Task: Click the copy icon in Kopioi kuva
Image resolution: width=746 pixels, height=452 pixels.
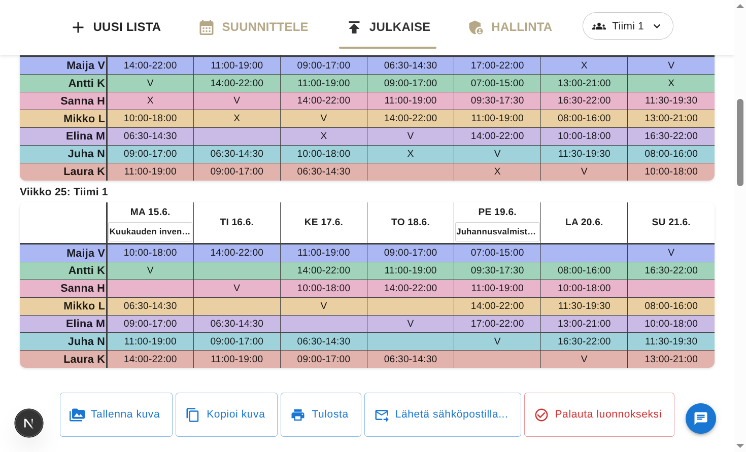Action: point(192,415)
